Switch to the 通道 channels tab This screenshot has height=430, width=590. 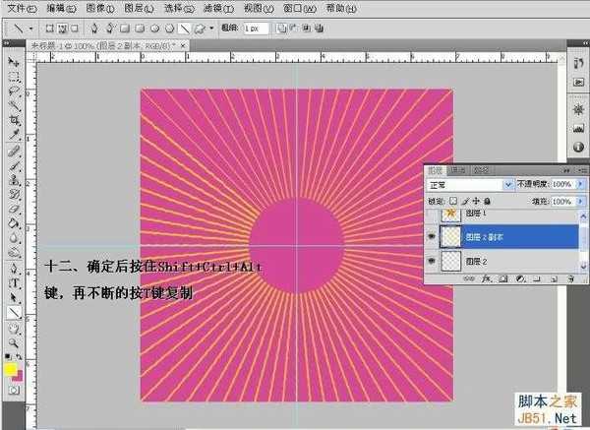pos(458,170)
